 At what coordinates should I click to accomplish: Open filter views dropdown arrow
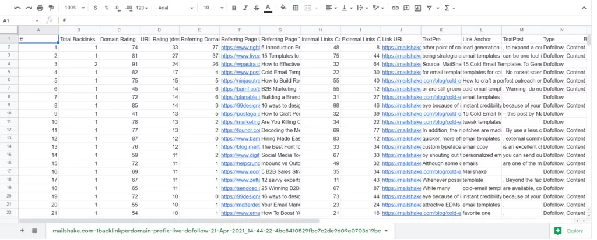pyautogui.click(x=438, y=8)
